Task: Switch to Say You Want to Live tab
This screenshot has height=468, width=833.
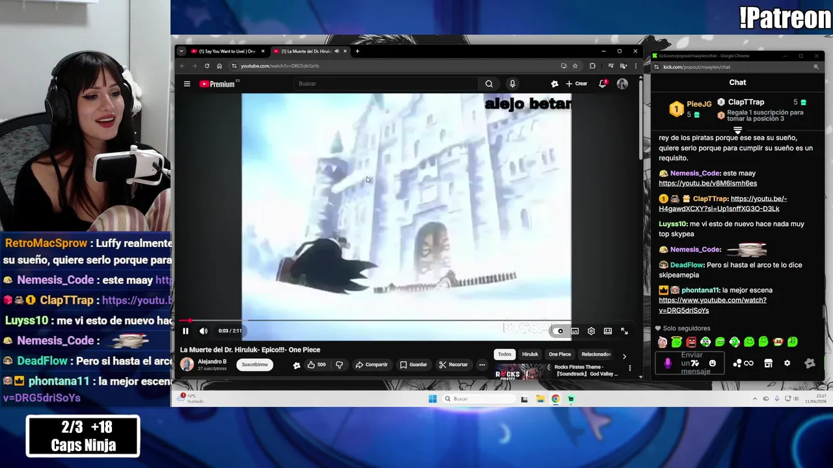Action: click(226, 51)
